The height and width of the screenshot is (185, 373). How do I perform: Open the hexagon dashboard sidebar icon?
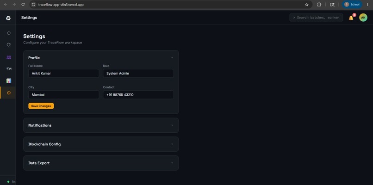tap(9, 33)
